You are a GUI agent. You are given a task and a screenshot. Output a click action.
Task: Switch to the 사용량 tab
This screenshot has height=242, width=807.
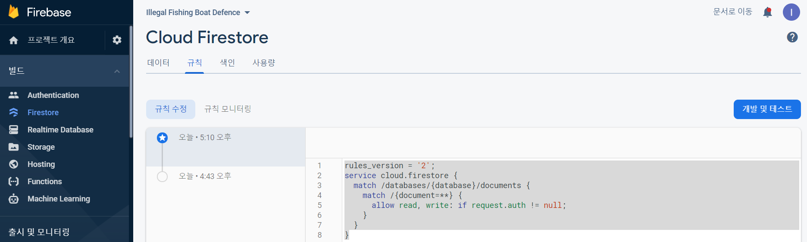[x=263, y=63]
